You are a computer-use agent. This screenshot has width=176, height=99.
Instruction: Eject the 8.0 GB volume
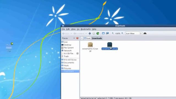tap(78, 53)
